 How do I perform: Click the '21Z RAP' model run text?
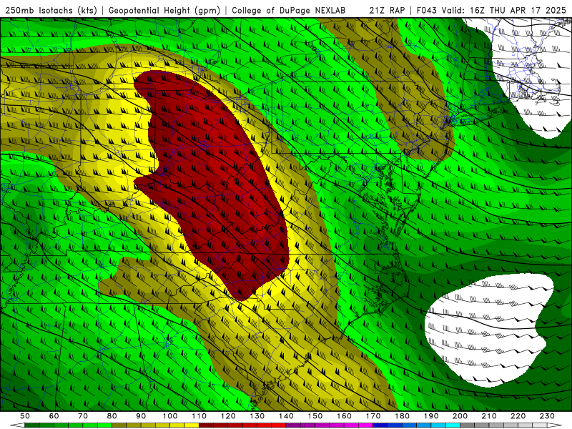387,10
